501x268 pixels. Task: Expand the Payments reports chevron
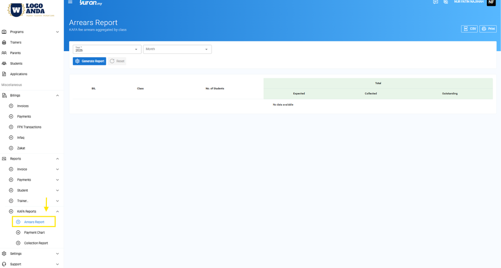click(x=57, y=180)
